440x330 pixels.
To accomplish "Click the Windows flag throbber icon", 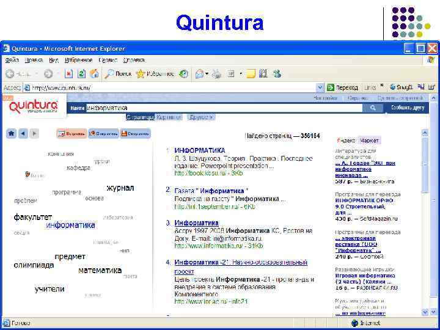I will [431, 60].
